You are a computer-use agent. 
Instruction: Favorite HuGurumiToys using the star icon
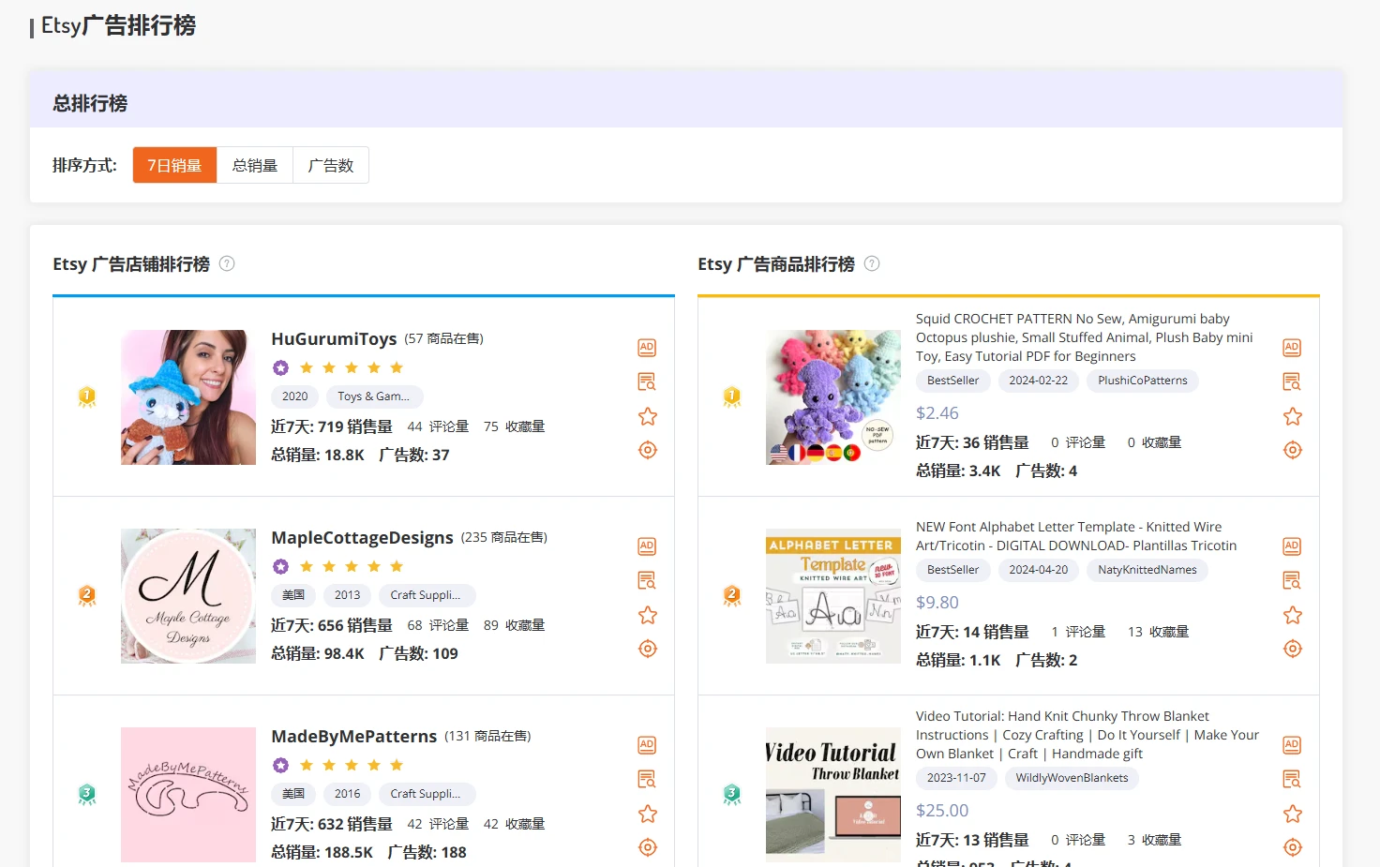click(x=647, y=415)
